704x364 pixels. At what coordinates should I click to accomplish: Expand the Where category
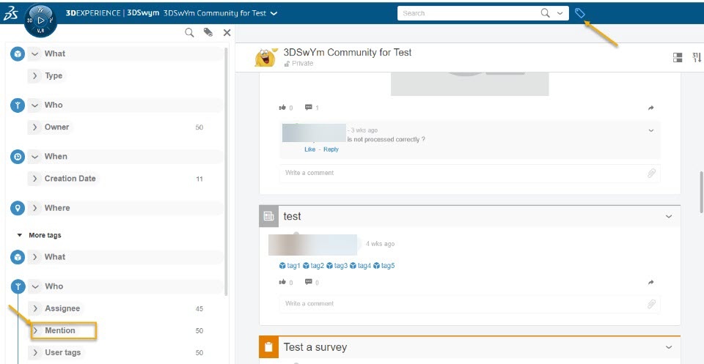(x=35, y=208)
